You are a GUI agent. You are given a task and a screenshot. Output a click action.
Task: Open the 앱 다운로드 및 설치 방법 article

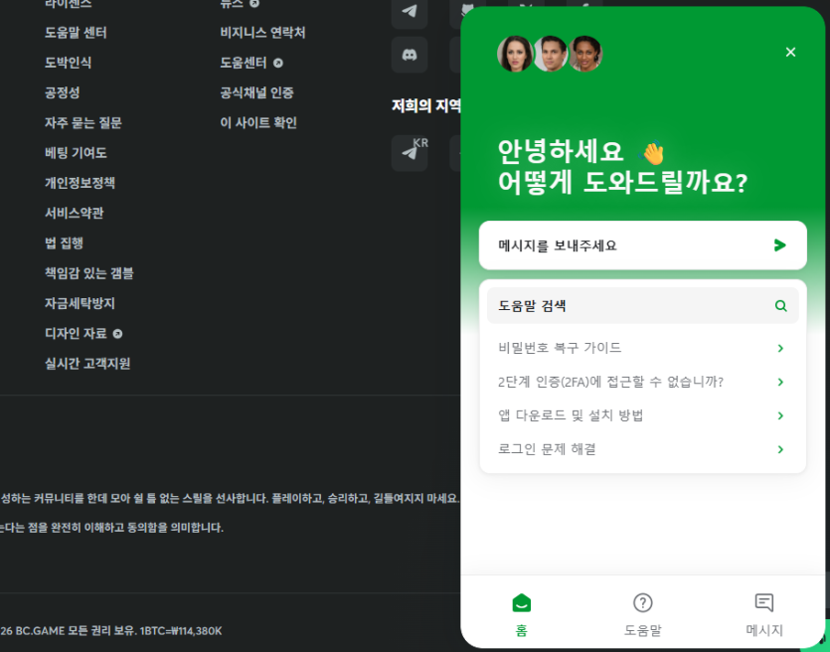(x=642, y=415)
